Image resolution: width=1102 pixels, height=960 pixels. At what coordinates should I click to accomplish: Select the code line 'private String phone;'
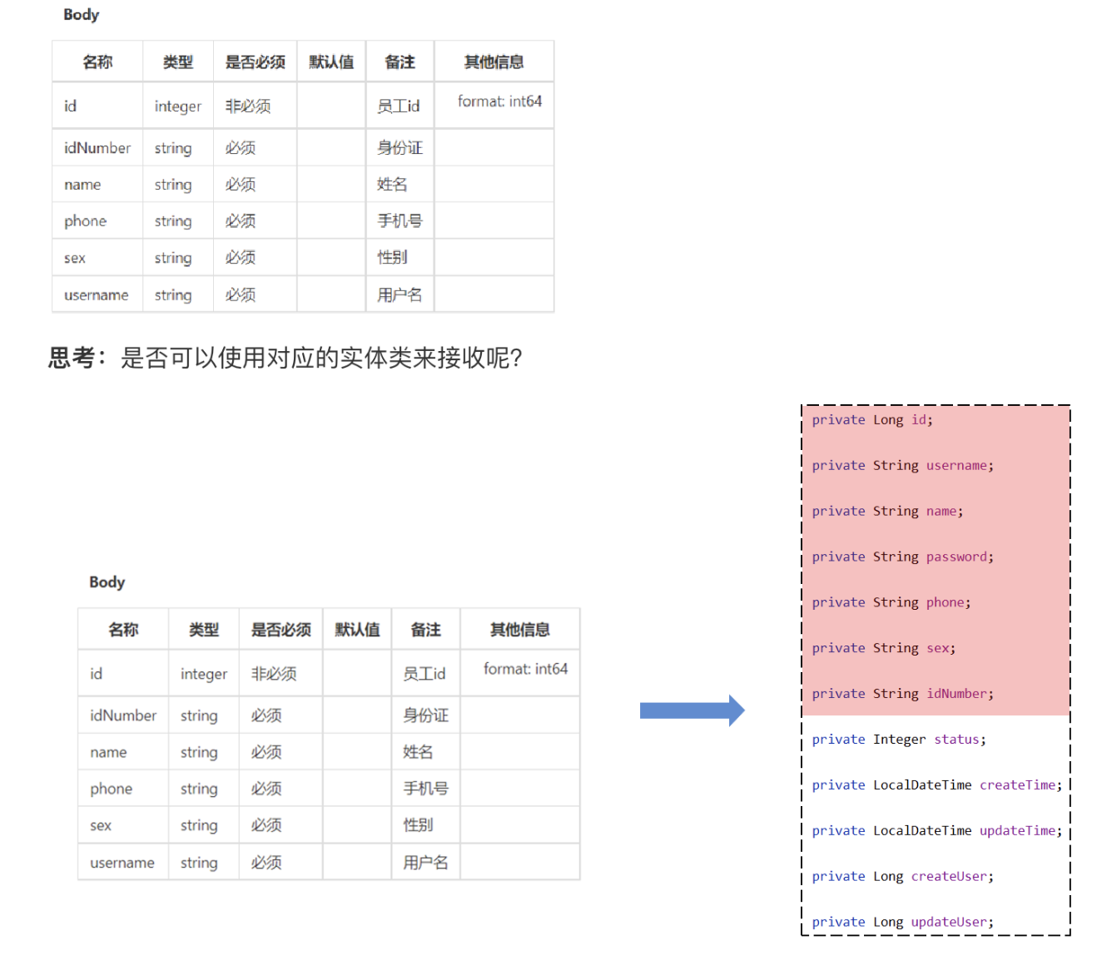[891, 603]
